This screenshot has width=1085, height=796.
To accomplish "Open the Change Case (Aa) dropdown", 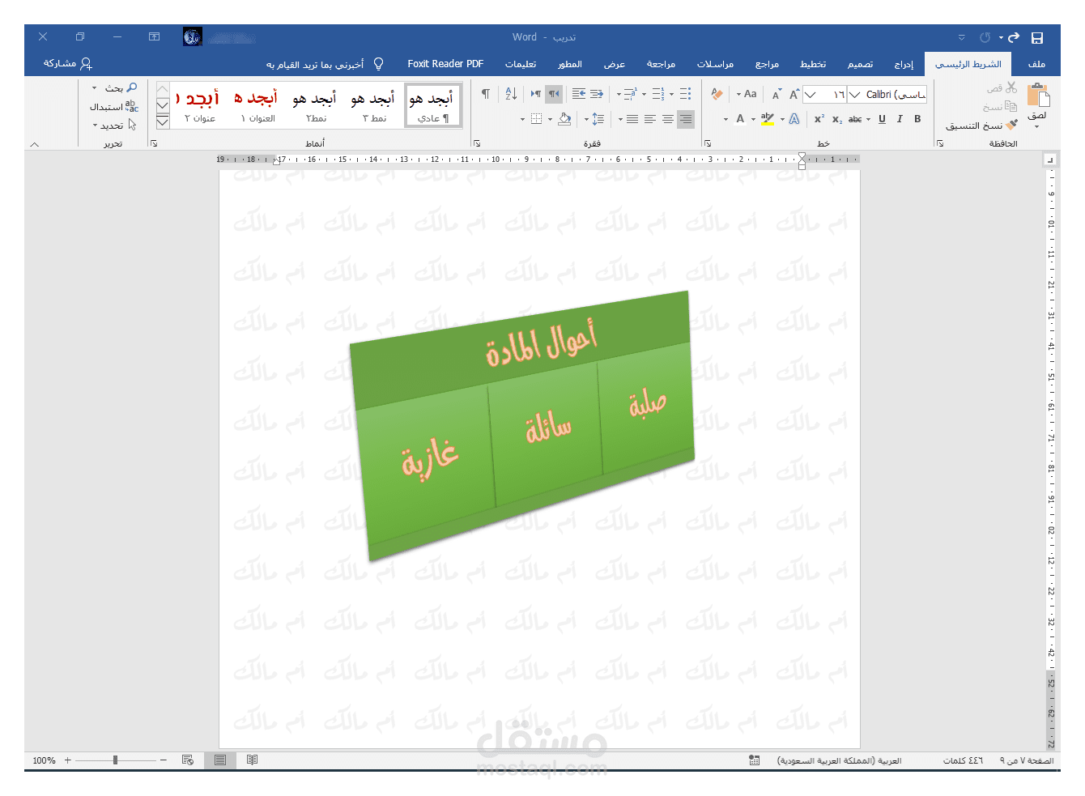I will pyautogui.click(x=747, y=94).
